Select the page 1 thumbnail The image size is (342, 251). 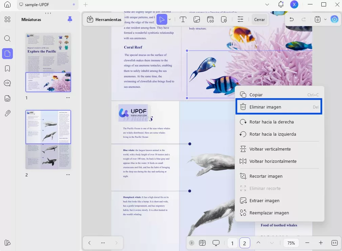[x=48, y=62]
